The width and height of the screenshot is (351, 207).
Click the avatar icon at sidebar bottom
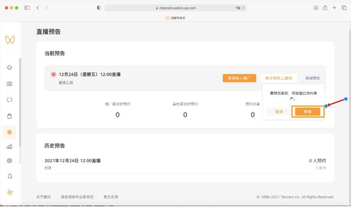pos(10,193)
